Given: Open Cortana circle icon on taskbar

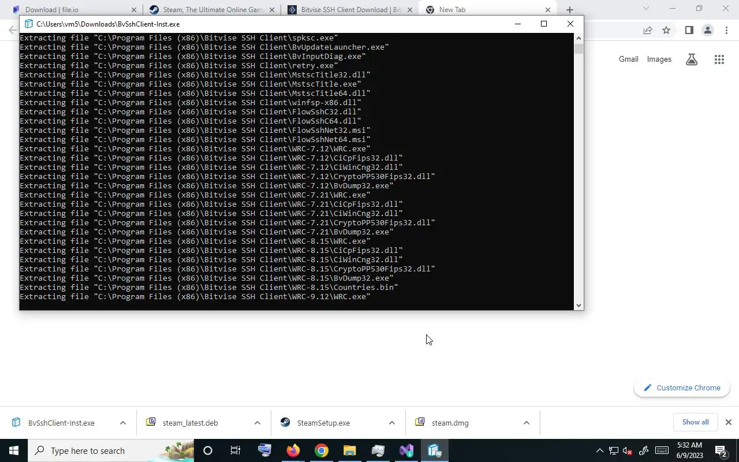Looking at the screenshot, I should (x=208, y=450).
